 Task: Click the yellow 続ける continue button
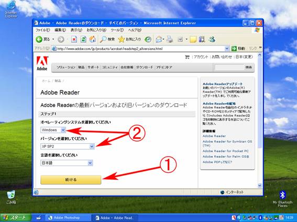(71, 180)
